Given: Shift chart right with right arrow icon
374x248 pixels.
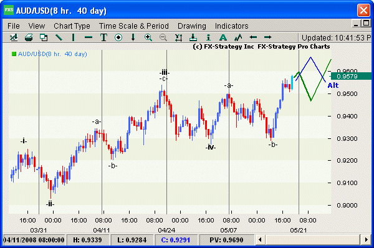Looking at the screenshot, I should point(267,37).
